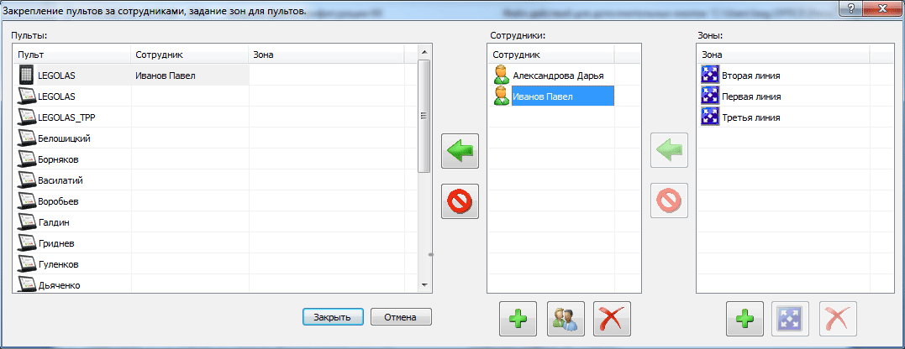Add new employee with green plus
The height and width of the screenshot is (349, 905).
[x=518, y=318]
